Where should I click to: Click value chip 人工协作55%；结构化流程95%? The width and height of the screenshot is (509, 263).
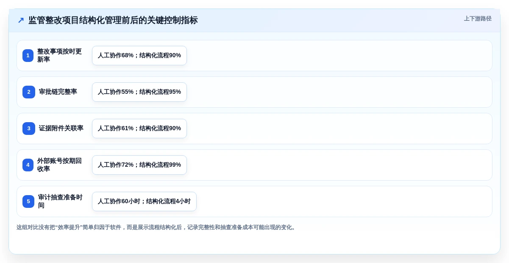(x=139, y=92)
